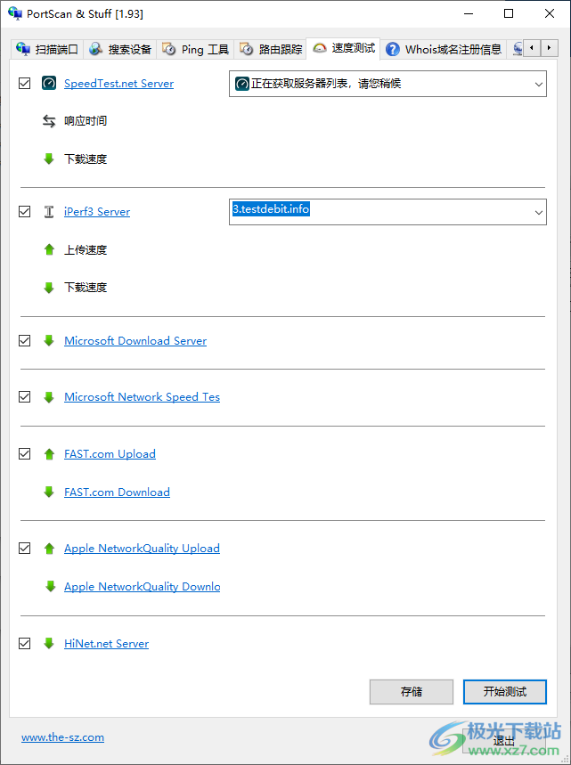The height and width of the screenshot is (765, 571).
Task: Open the Apple NetworkQuality Upload link
Action: 142,549
